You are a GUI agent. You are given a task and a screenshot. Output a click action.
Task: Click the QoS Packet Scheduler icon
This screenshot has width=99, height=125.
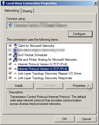[x=15, y=55]
